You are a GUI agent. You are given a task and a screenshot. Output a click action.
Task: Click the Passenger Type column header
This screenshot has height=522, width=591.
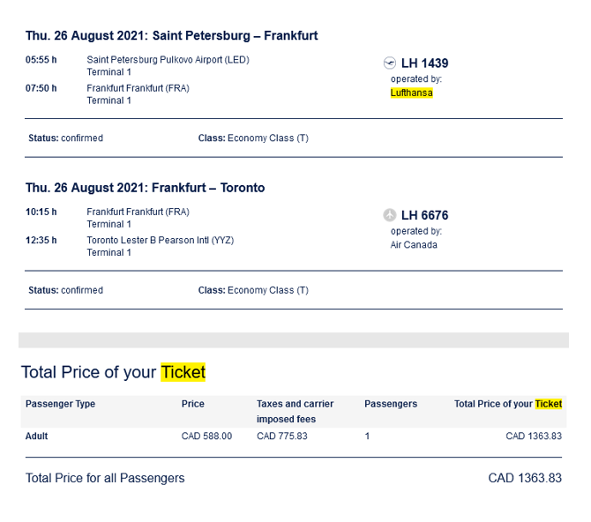(x=60, y=404)
